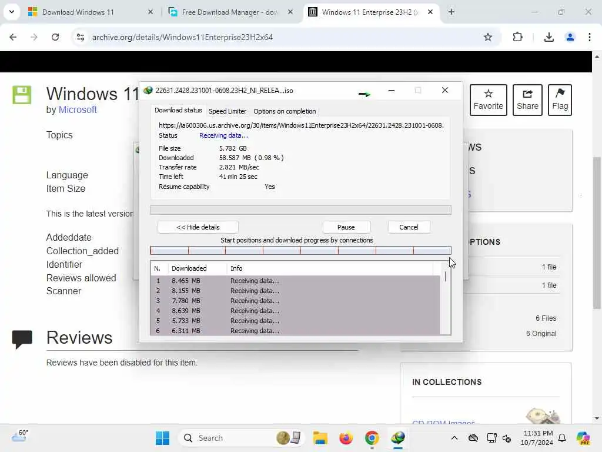The height and width of the screenshot is (452, 602).
Task: Close the Windows 11 Enterprise 23H2 tab
Action: [x=430, y=12]
